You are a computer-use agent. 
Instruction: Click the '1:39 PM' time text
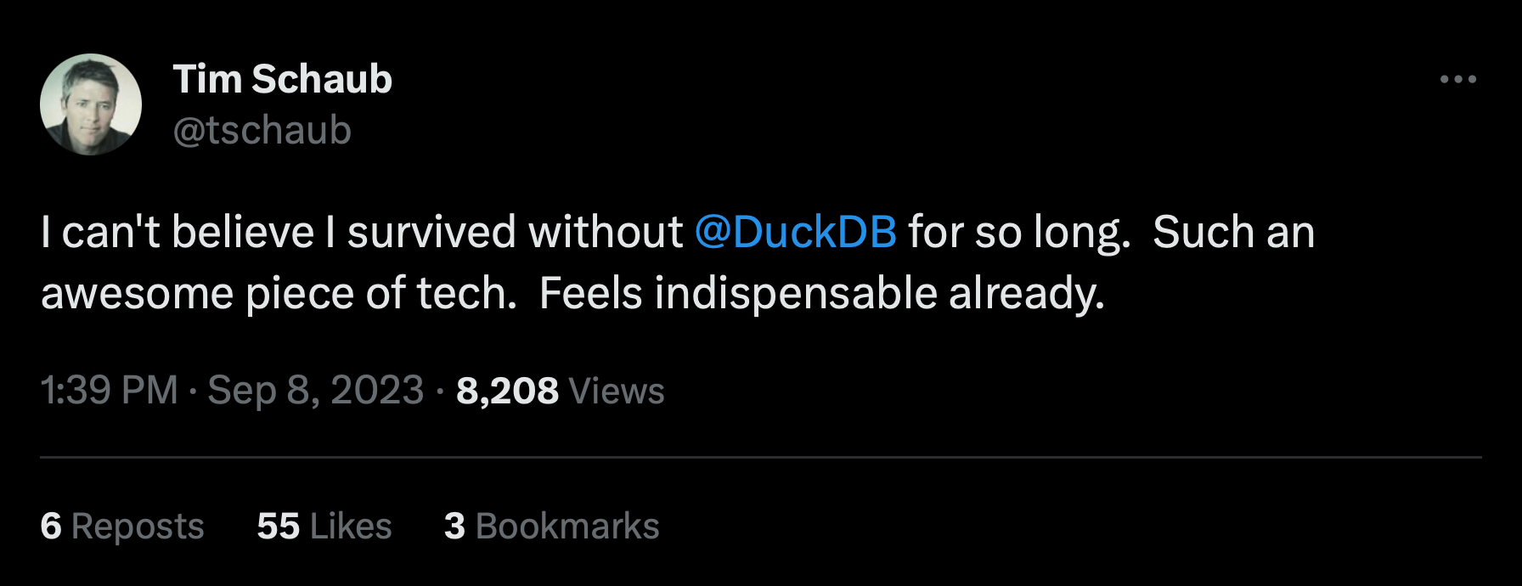point(108,390)
